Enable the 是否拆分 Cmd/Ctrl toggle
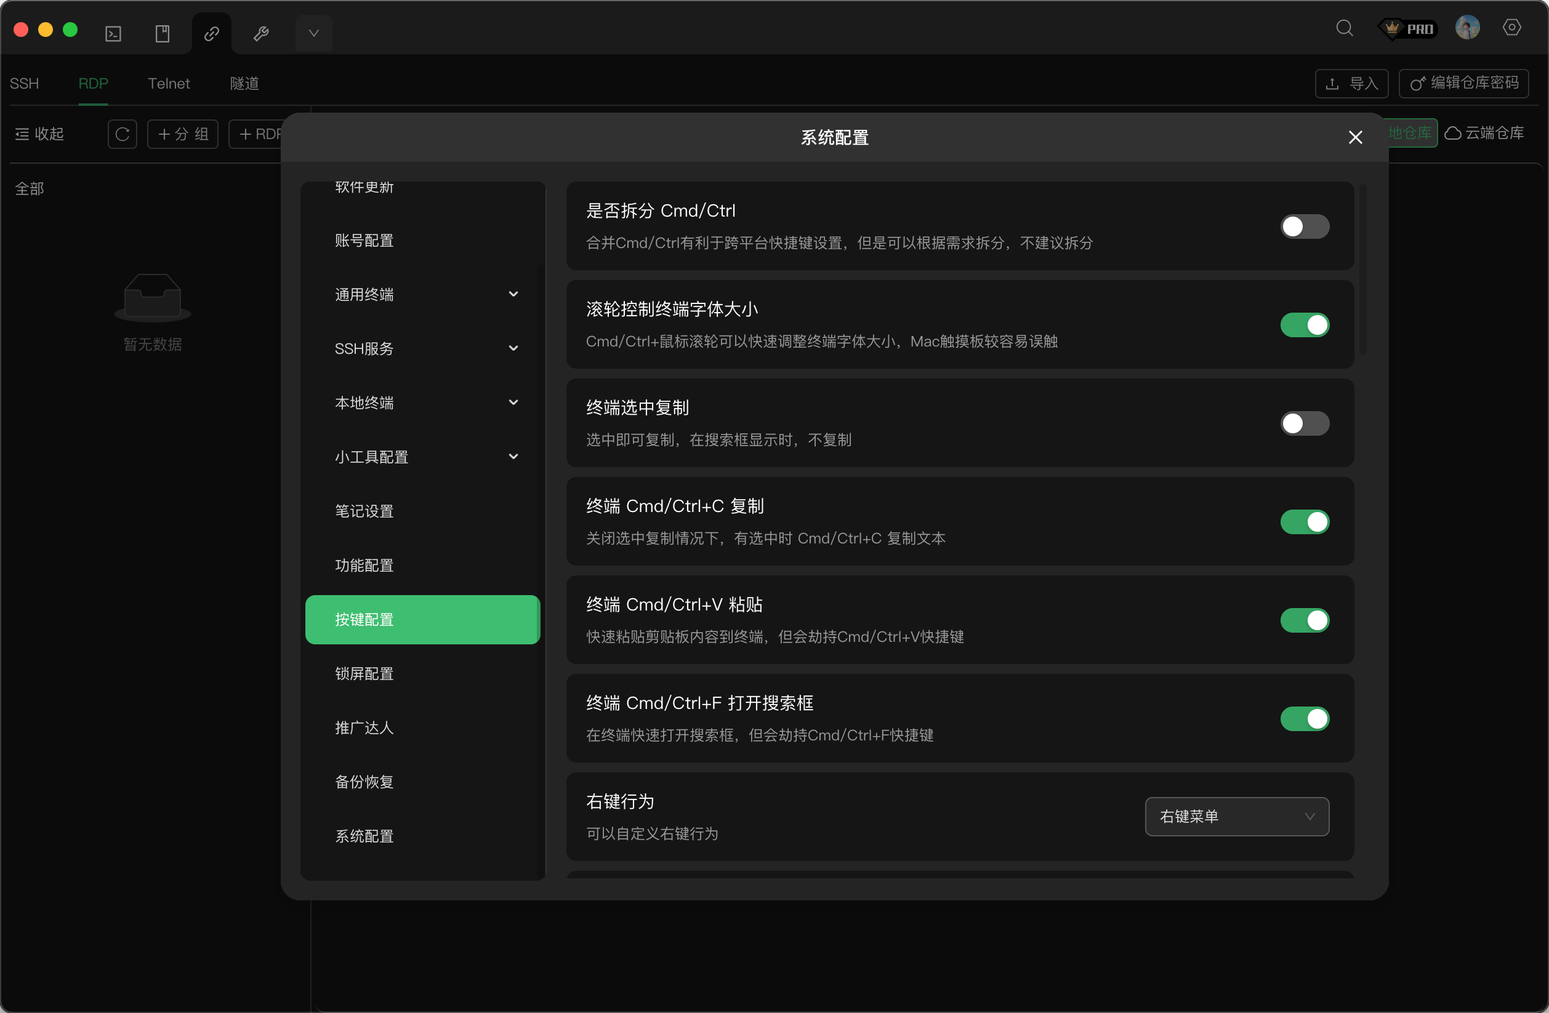This screenshot has width=1549, height=1013. pyautogui.click(x=1305, y=226)
